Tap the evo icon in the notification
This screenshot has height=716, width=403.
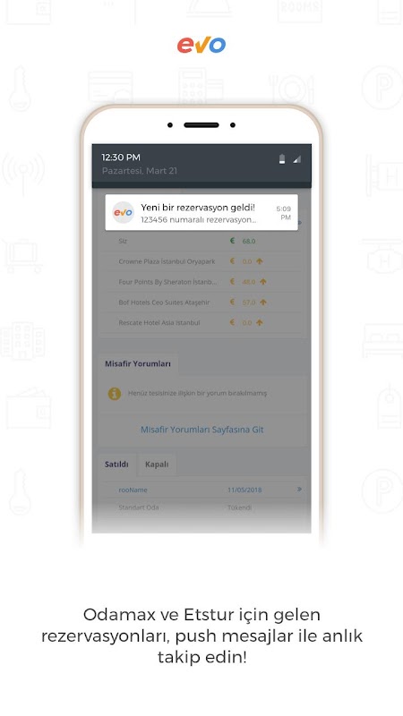tap(123, 212)
